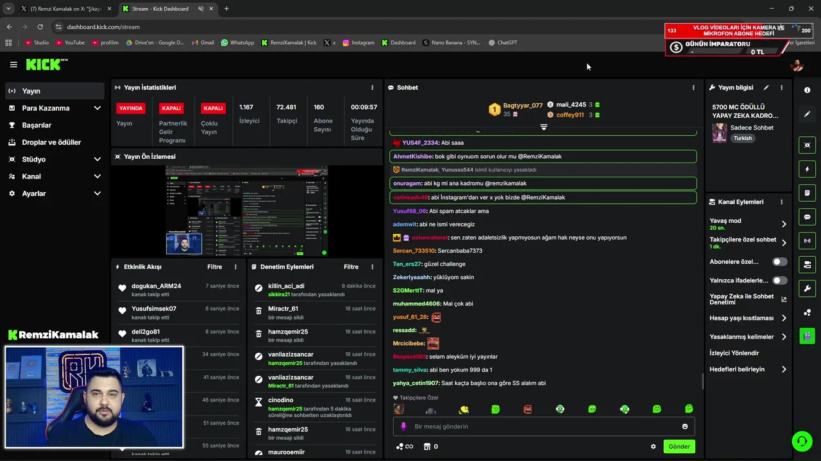Image resolution: width=821 pixels, height=461 pixels.
Task: Insert the angry red emote
Action: (528, 409)
